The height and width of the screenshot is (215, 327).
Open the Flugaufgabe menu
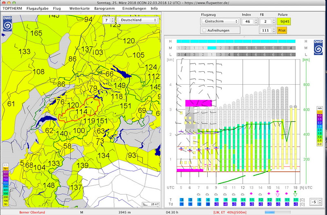coord(38,9)
